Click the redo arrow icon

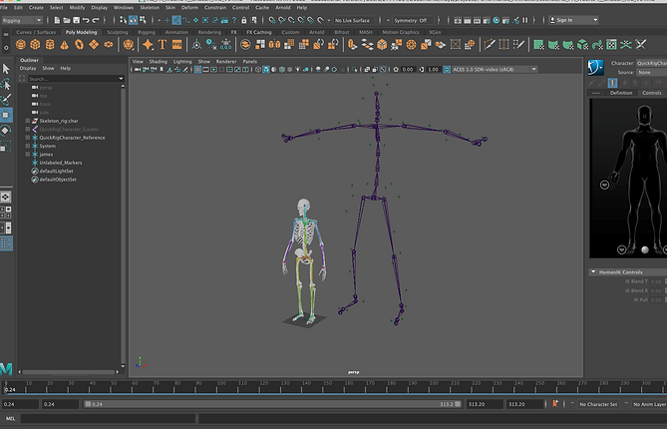[x=96, y=20]
